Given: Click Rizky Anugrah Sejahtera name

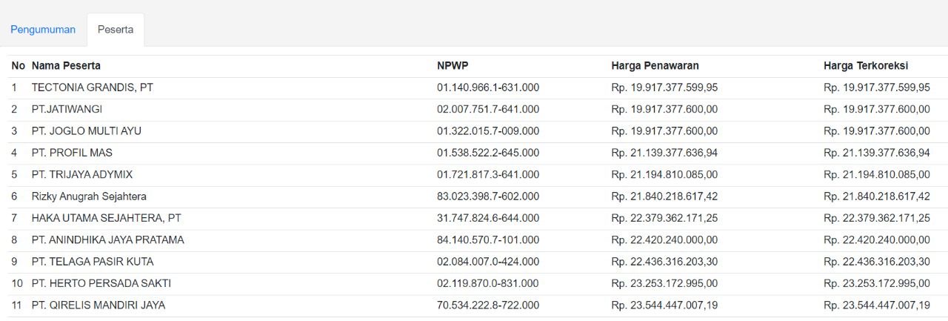Looking at the screenshot, I should pos(89,196).
